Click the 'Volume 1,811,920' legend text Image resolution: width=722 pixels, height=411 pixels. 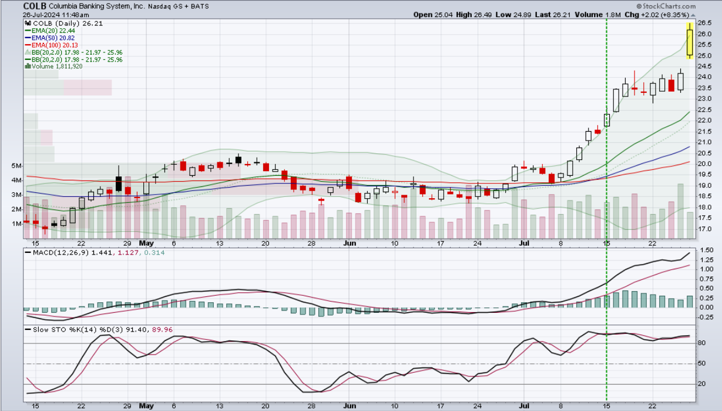pos(56,66)
